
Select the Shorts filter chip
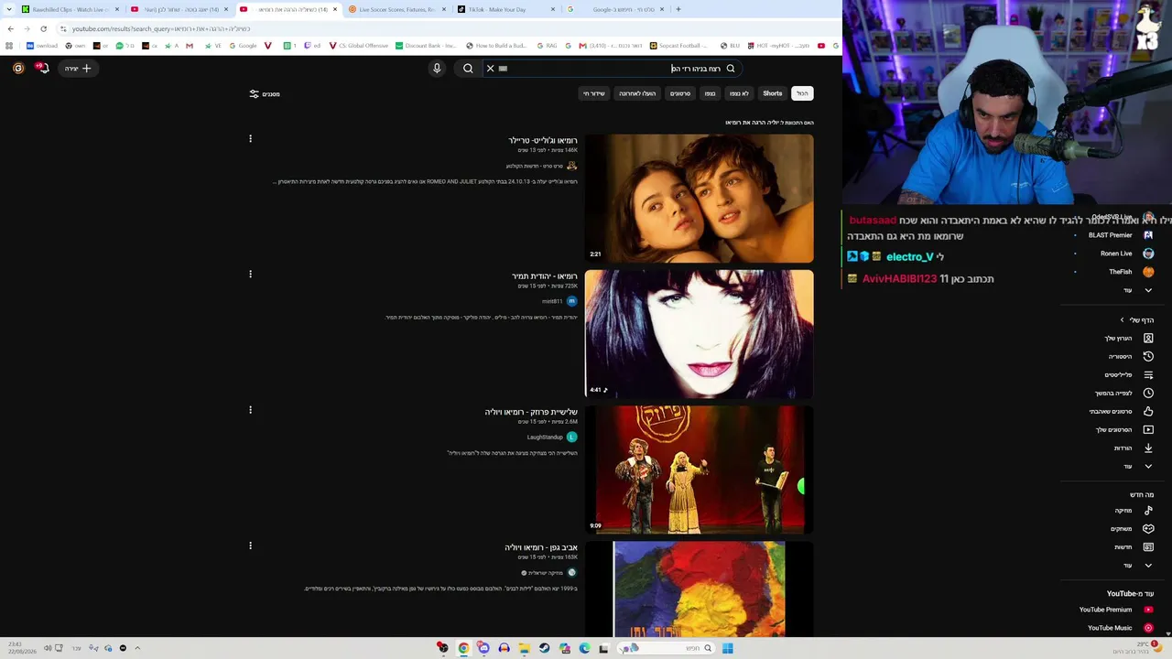pos(773,93)
